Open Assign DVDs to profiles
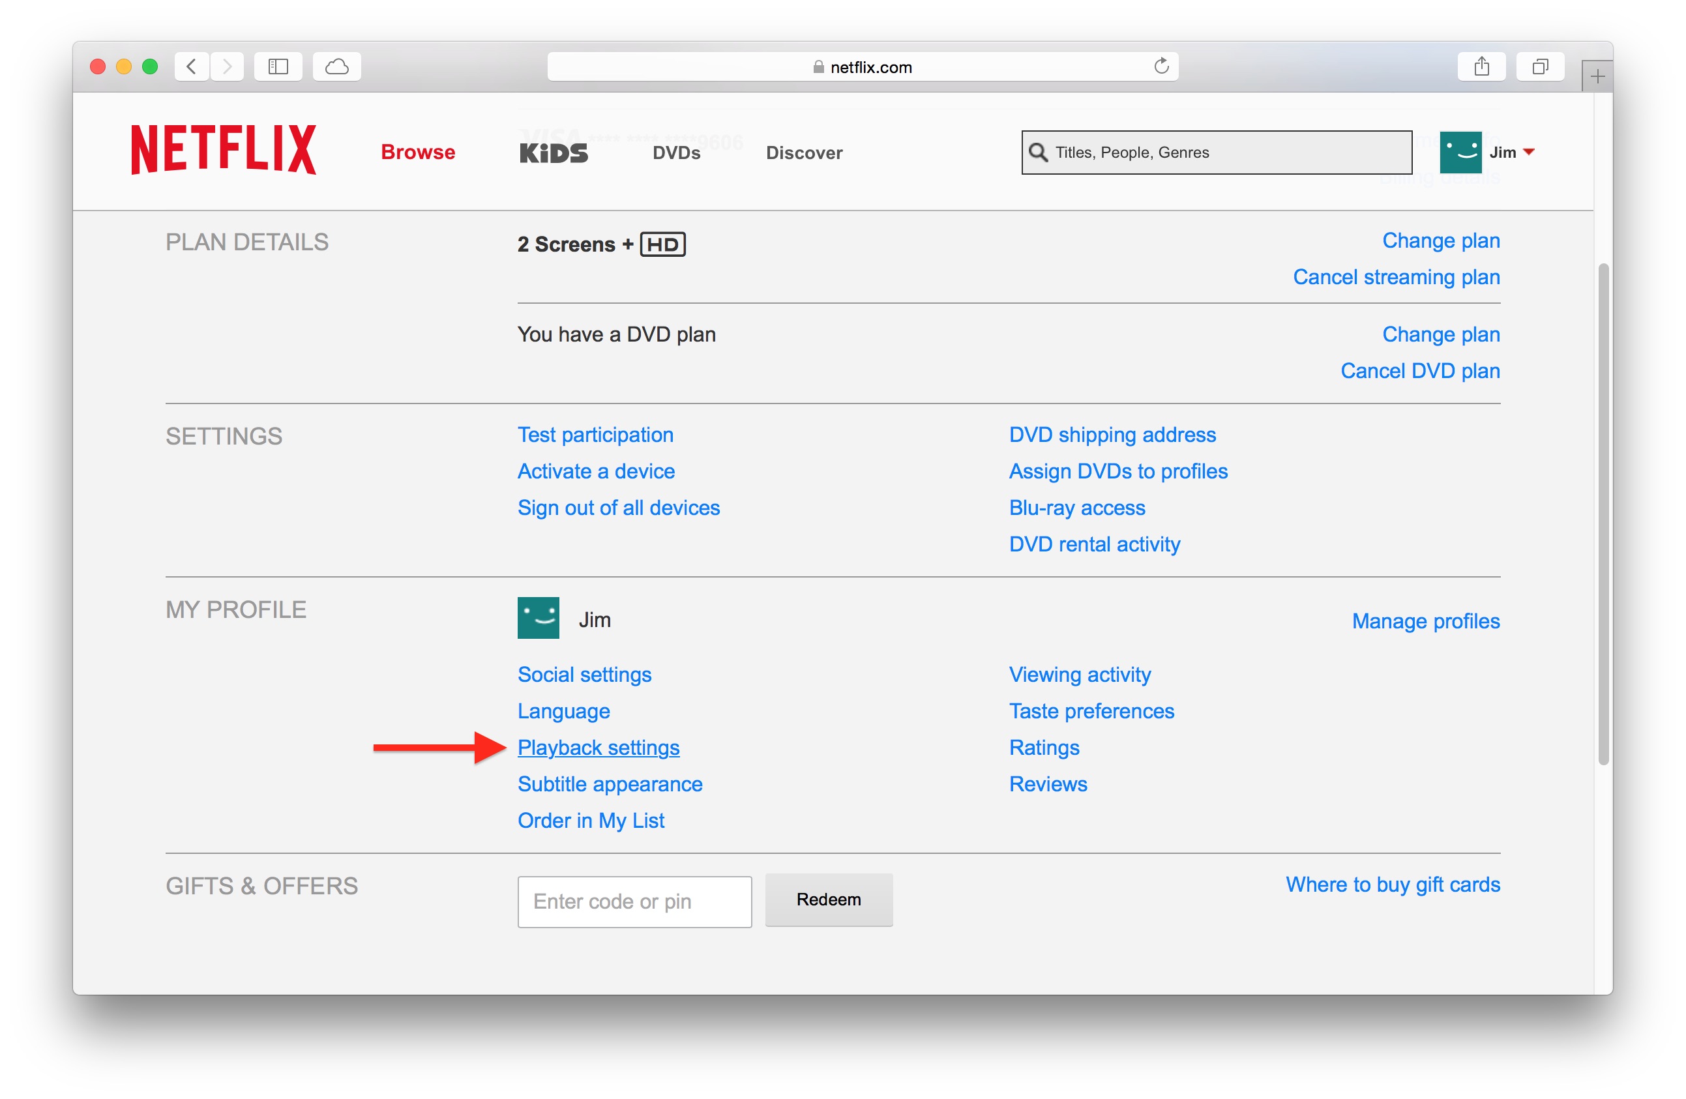 tap(1118, 471)
